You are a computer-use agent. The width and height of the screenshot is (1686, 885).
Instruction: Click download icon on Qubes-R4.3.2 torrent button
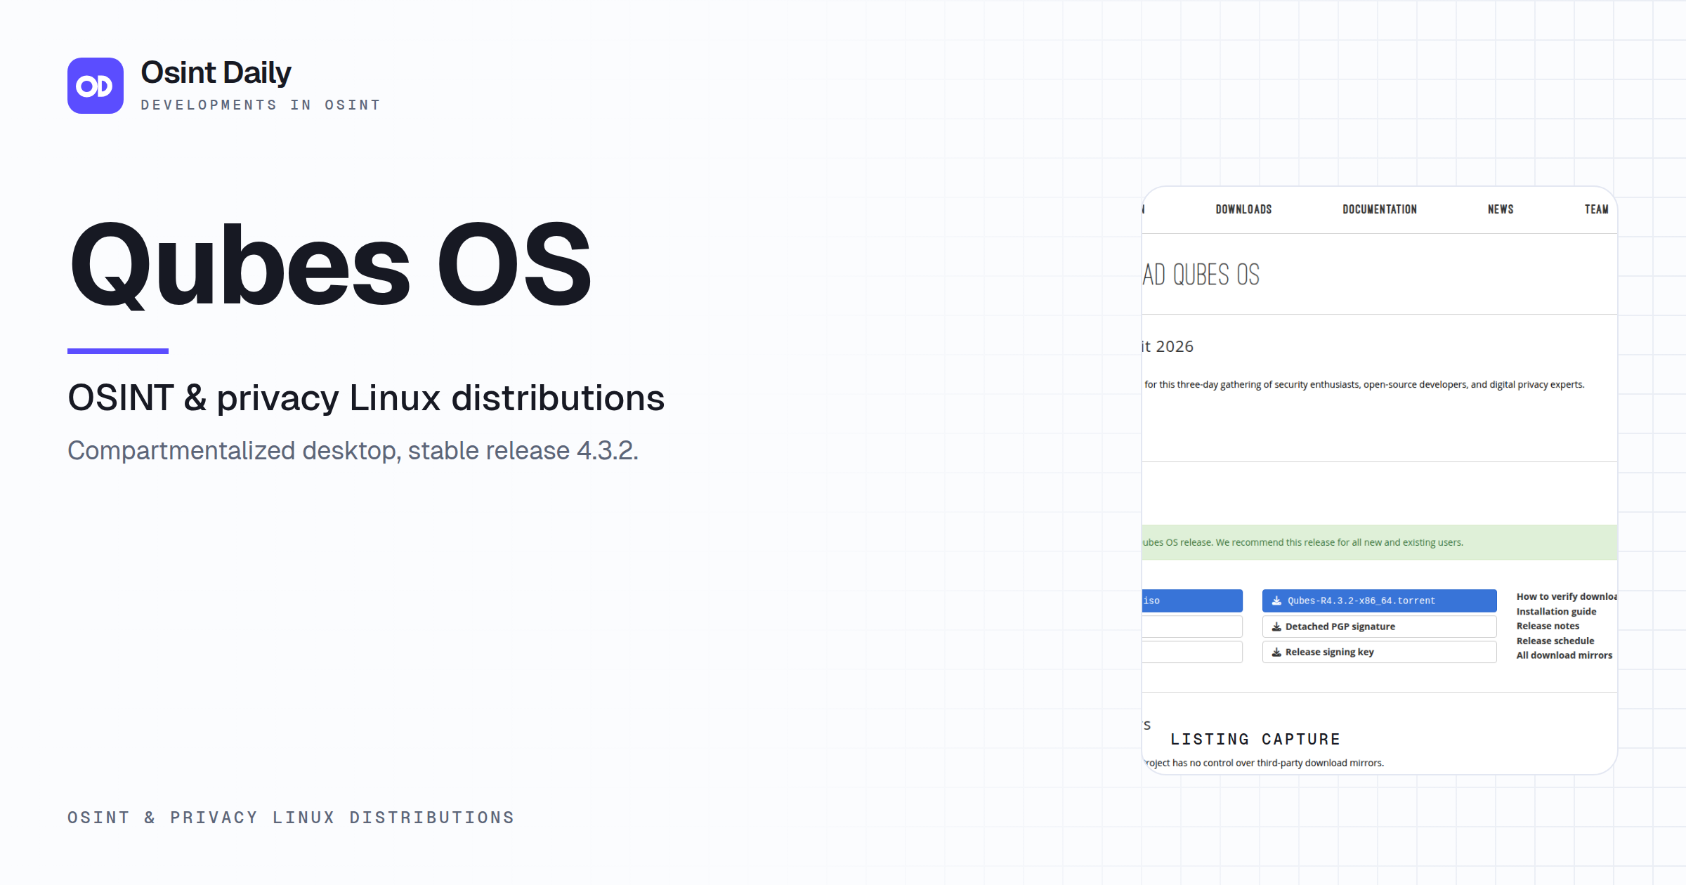pyautogui.click(x=1276, y=601)
